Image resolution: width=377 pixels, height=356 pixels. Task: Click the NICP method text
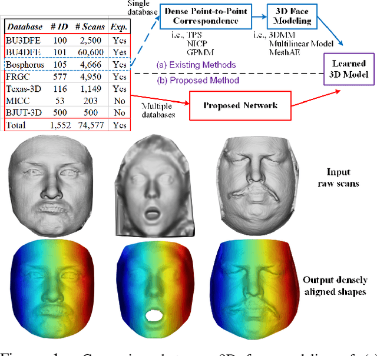pyautogui.click(x=197, y=44)
